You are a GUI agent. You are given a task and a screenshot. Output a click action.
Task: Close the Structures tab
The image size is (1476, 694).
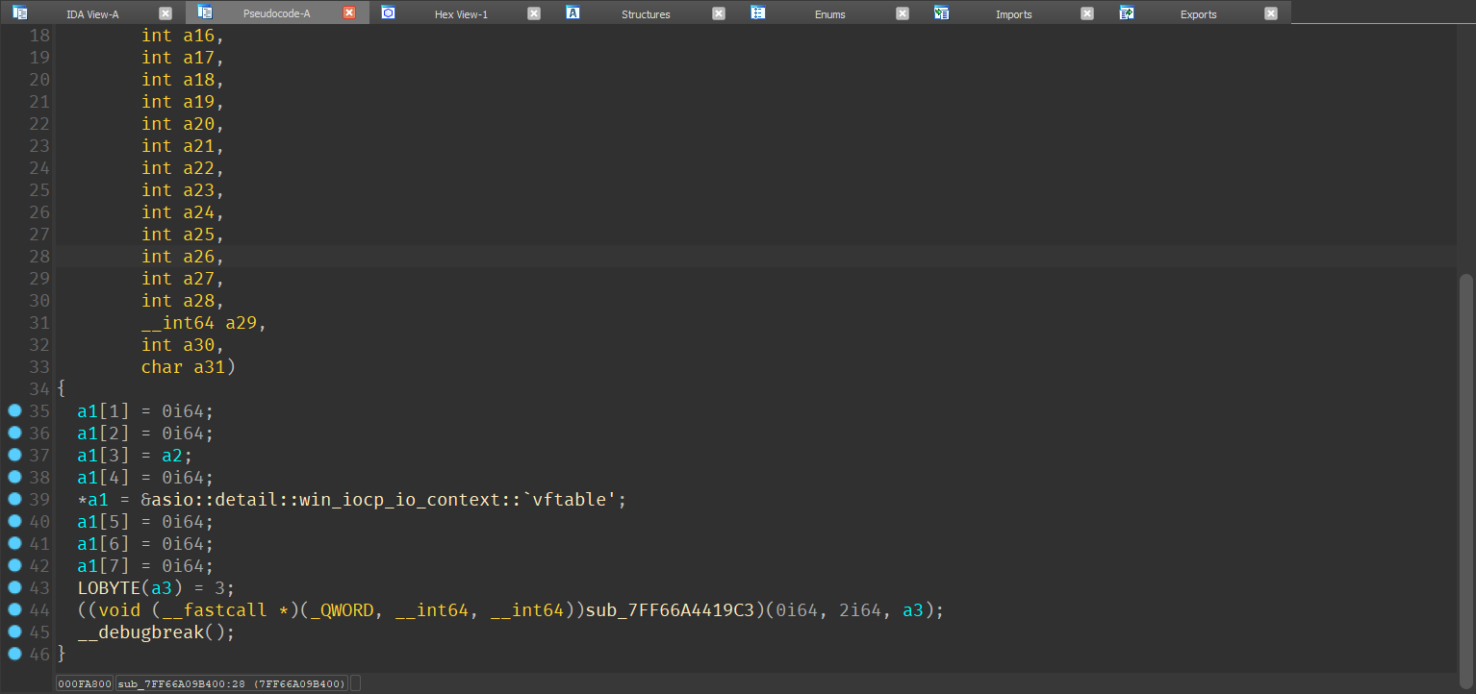pyautogui.click(x=718, y=13)
